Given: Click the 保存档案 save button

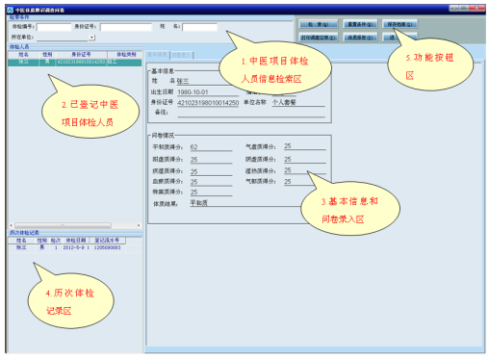Looking at the screenshot, I should [399, 24].
